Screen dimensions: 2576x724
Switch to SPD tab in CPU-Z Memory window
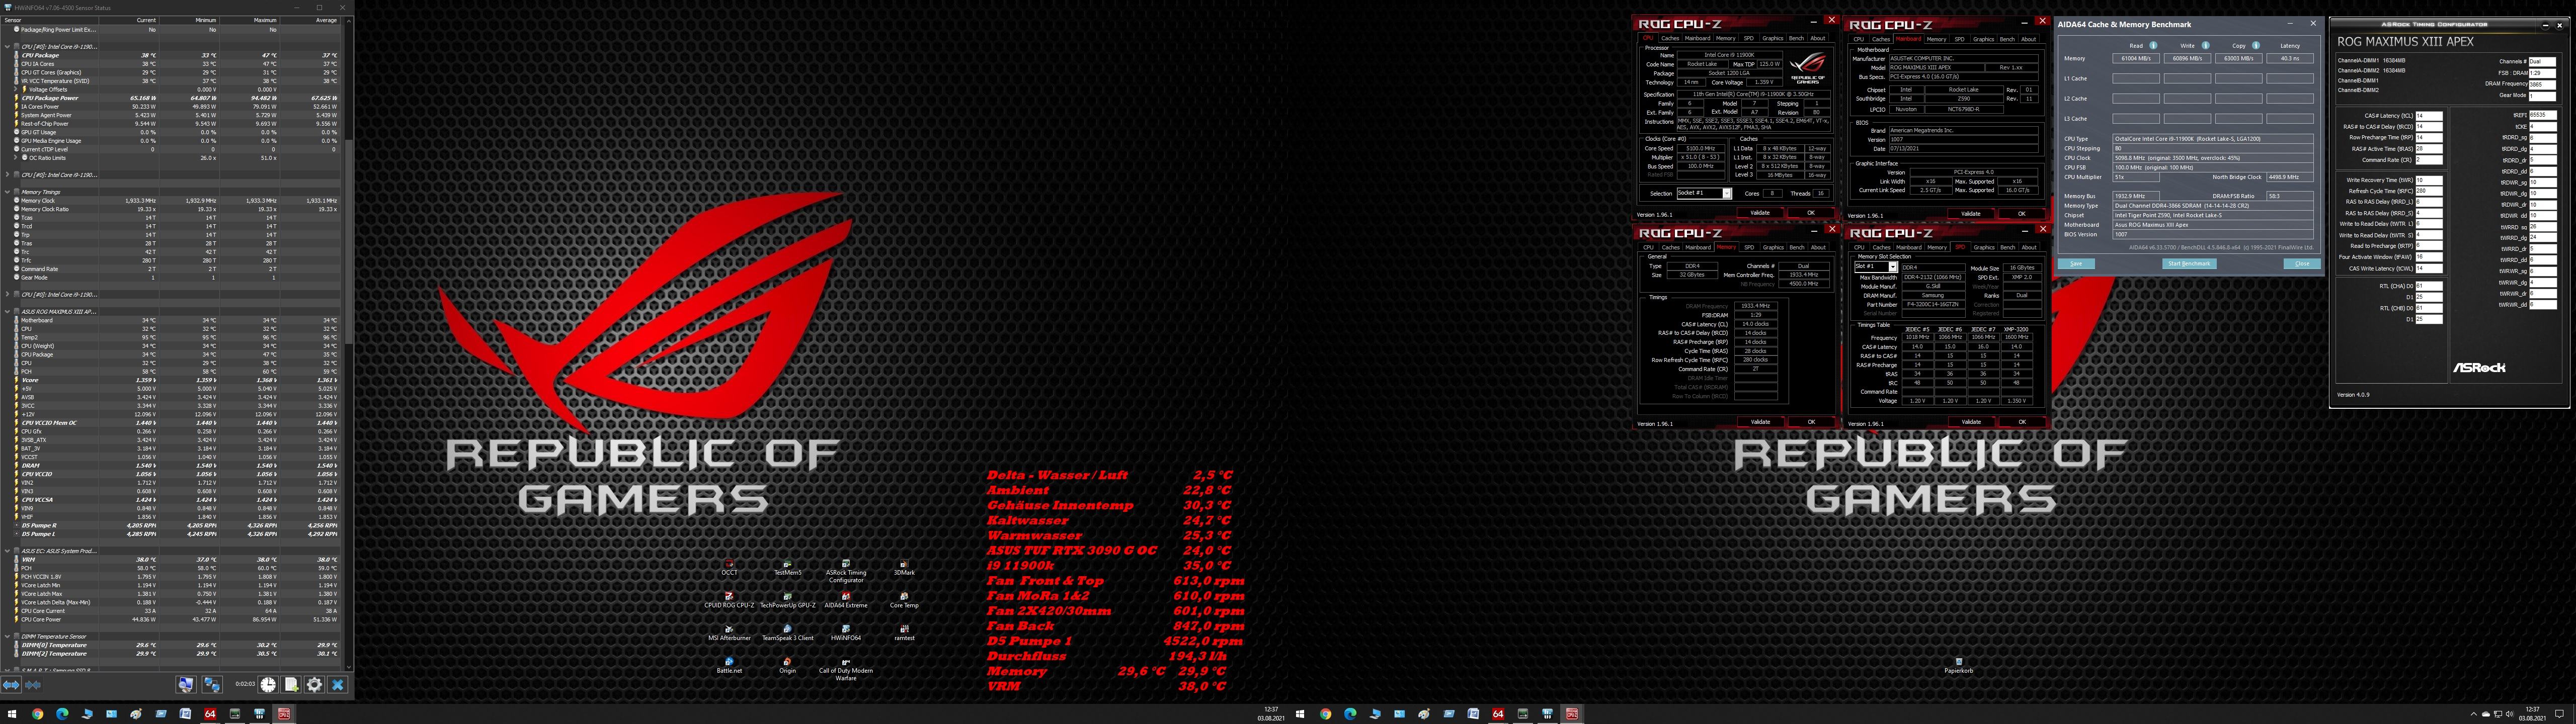(x=1749, y=247)
